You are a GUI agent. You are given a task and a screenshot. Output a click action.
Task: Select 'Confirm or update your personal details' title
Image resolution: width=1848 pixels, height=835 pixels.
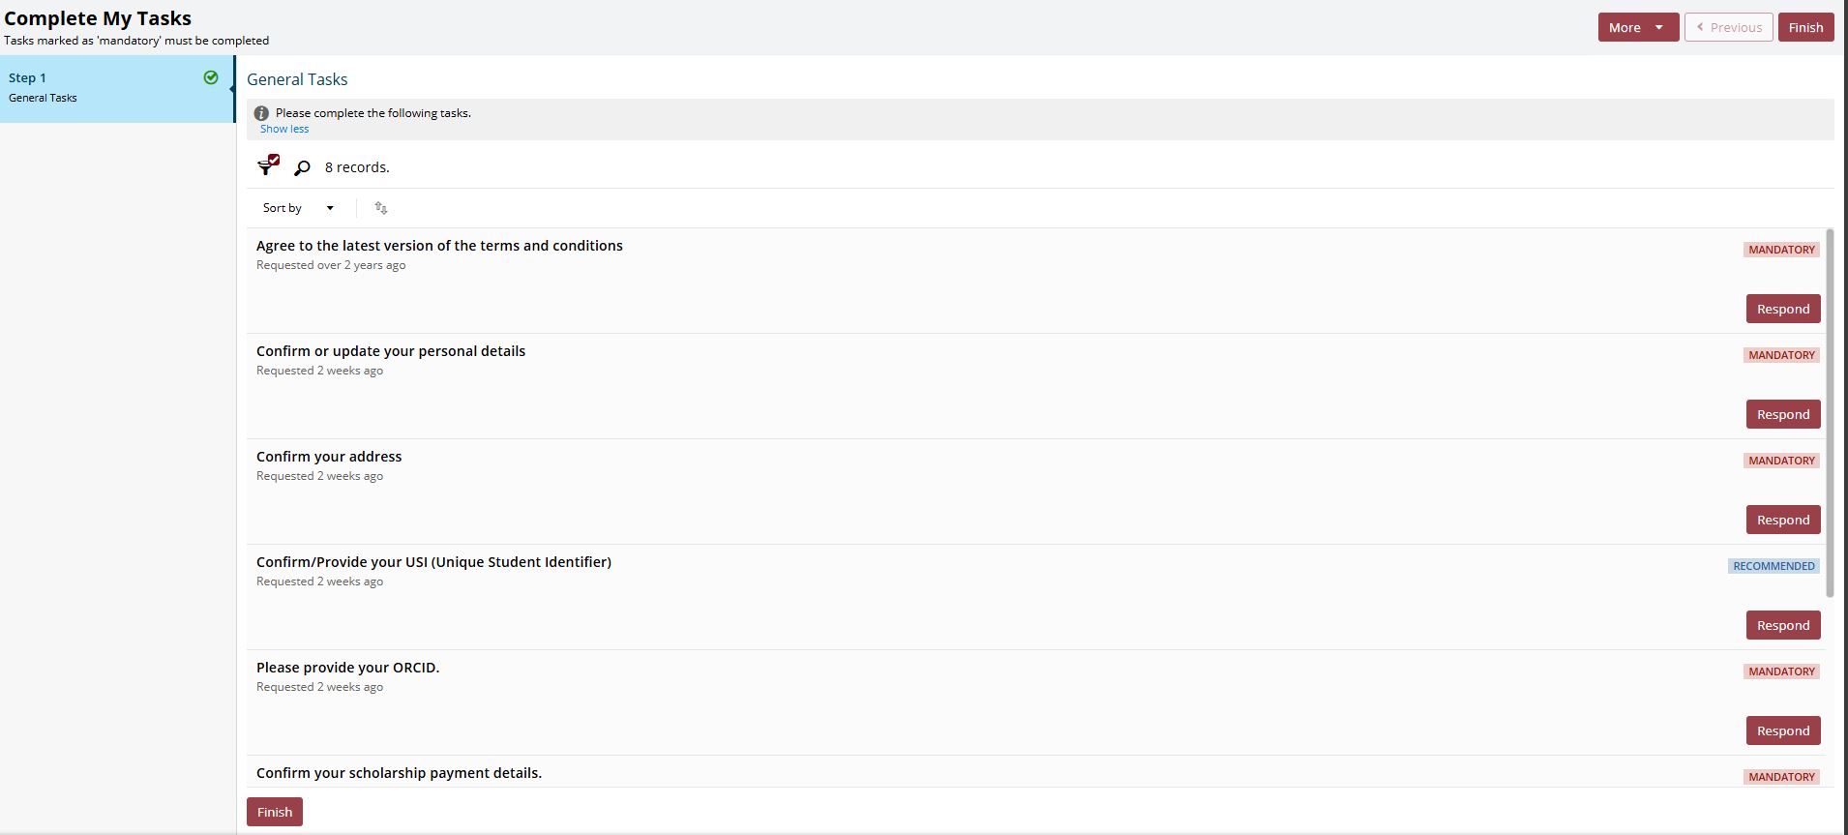pyautogui.click(x=391, y=351)
